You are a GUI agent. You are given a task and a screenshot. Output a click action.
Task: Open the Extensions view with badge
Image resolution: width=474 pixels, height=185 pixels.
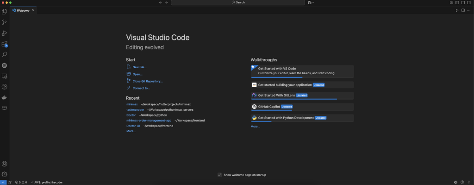[x=4, y=44]
